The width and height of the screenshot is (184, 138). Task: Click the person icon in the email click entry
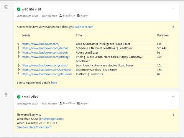61,103
